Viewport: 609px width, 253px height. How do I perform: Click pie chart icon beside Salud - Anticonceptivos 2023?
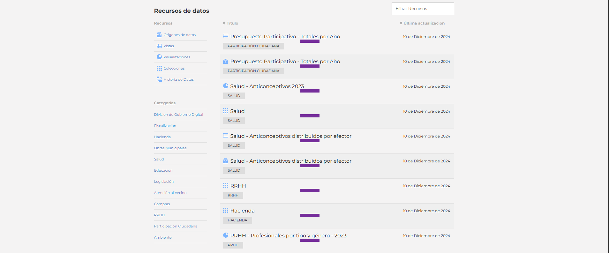[x=226, y=86]
